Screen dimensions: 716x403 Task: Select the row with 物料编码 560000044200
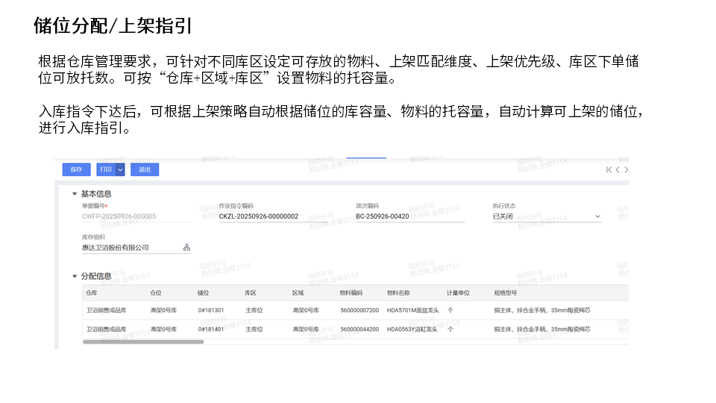[359, 329]
